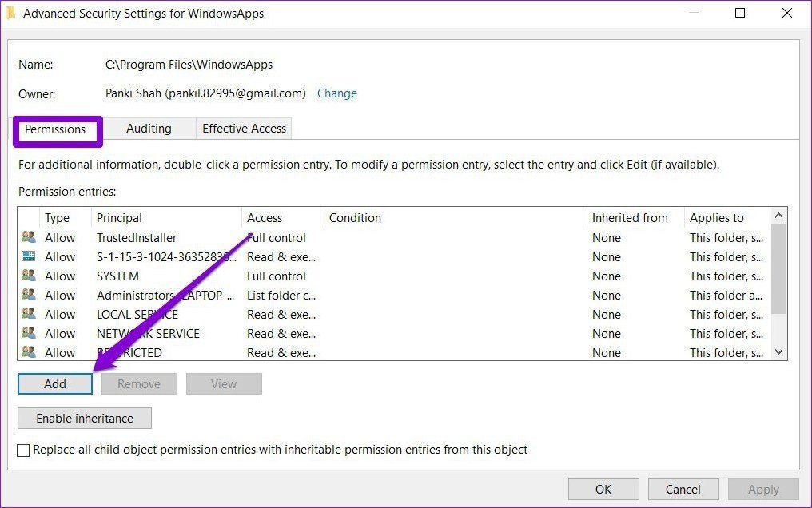The width and height of the screenshot is (812, 508).
Task: Click the scroll down arrow of permission list
Action: point(779,351)
